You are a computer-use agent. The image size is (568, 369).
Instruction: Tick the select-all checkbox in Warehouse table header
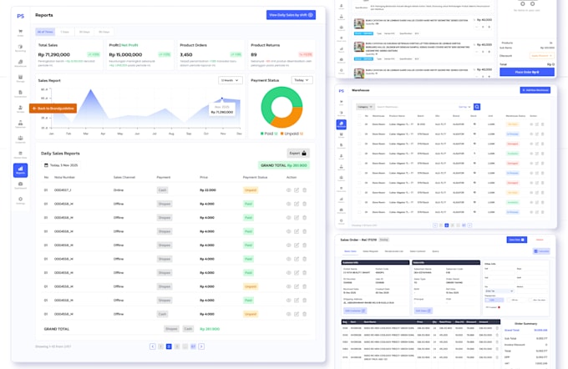359,116
